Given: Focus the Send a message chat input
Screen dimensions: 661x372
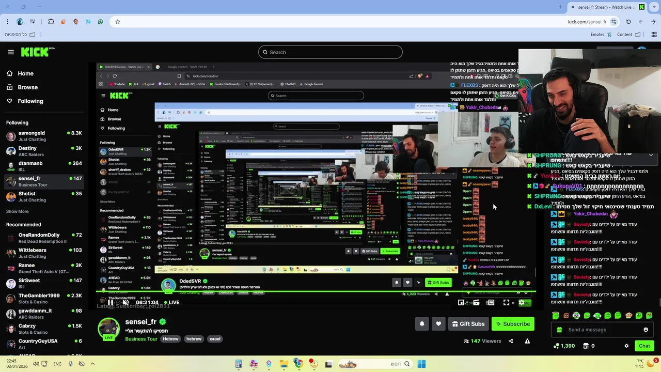Looking at the screenshot, I should tap(602, 330).
